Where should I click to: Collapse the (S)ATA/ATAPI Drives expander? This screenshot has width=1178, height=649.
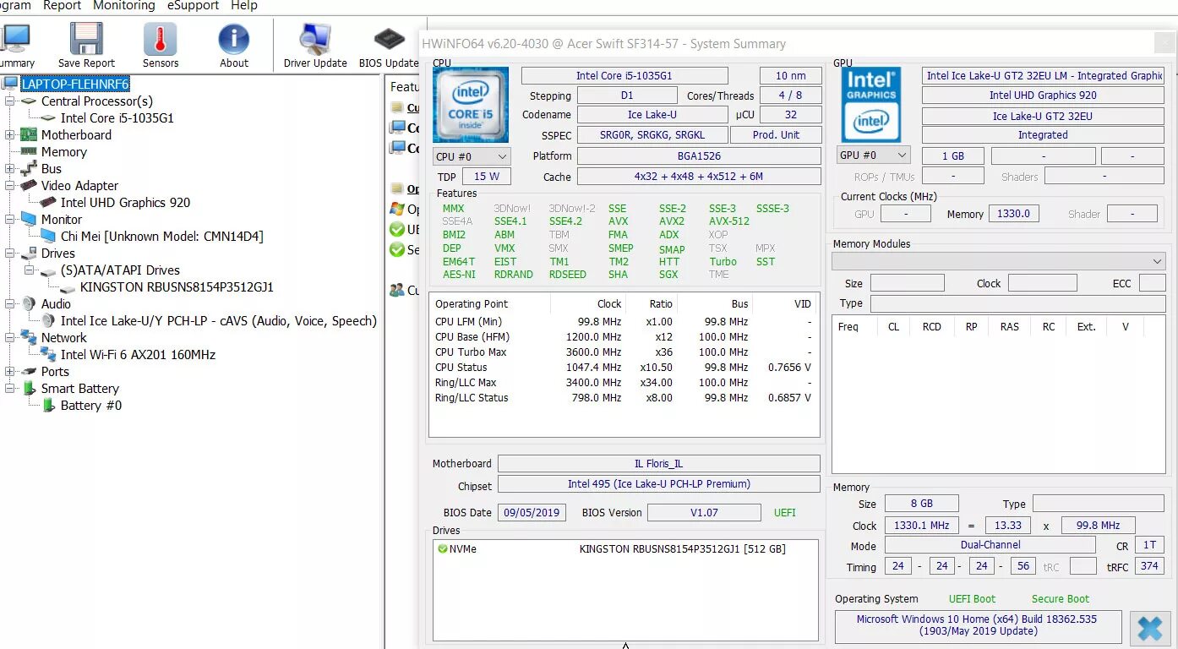pyautogui.click(x=29, y=270)
